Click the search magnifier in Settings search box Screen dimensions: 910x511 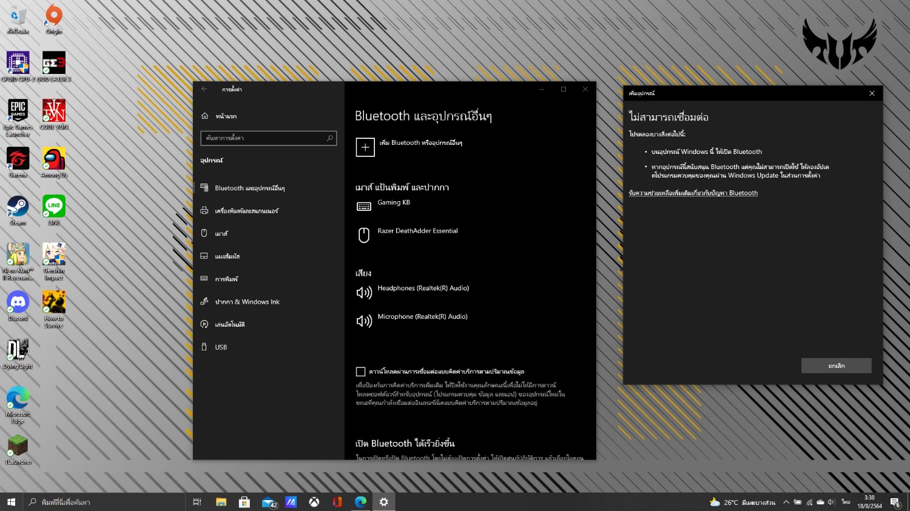click(330, 138)
